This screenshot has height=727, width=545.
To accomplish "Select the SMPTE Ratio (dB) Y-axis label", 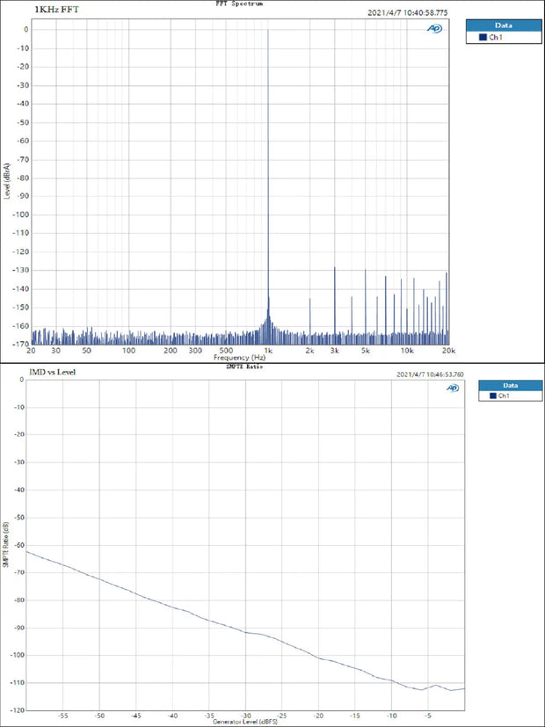I will point(7,545).
